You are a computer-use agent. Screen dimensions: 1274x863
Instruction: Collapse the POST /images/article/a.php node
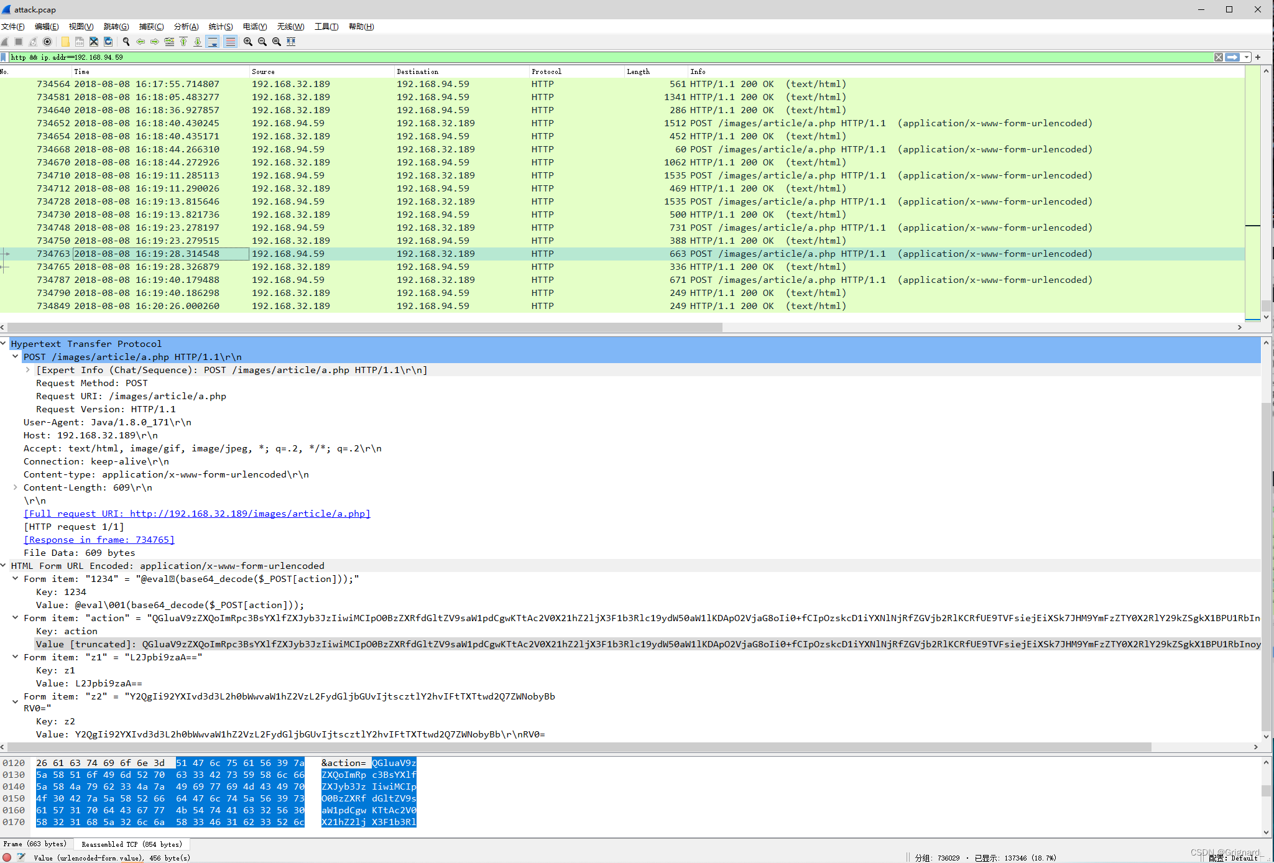tap(16, 356)
